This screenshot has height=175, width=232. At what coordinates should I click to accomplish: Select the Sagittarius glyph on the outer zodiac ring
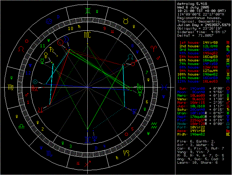[87, 163]
